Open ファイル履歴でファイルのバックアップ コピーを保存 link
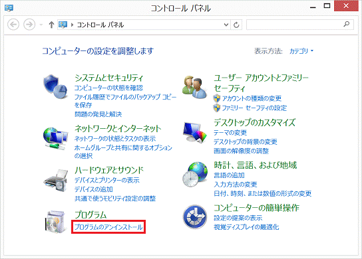362x259 pixels. 125,101
